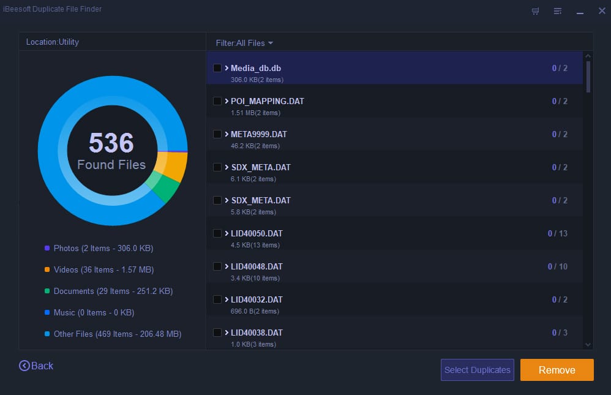Screen dimensions: 611x395
Task: Expand the LID40048.DAT file group
Action: pyautogui.click(x=227, y=266)
